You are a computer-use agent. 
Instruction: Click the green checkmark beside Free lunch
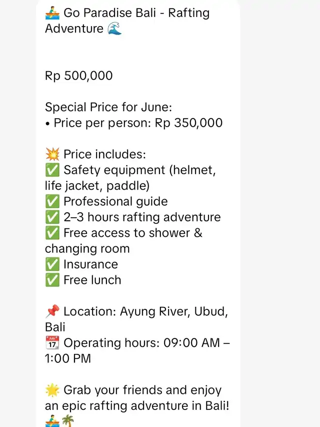tap(52, 280)
